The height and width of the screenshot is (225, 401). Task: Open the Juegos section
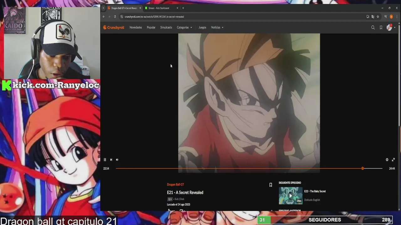pos(202,27)
